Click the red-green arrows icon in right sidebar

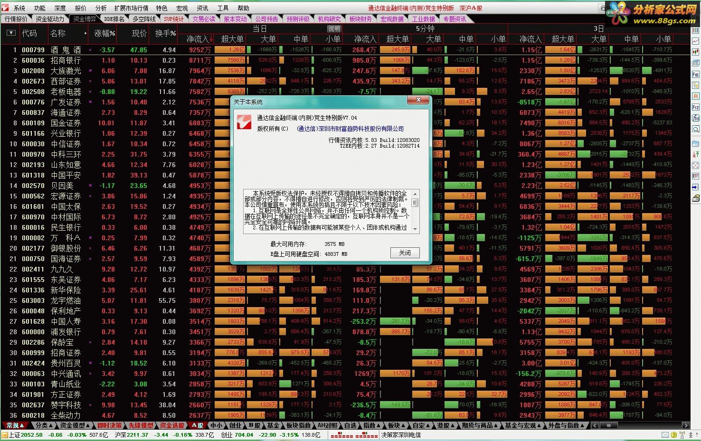pos(696,154)
